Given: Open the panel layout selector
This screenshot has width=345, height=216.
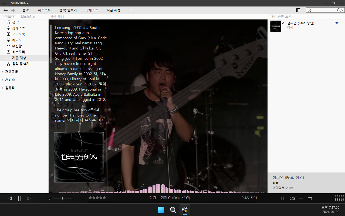Looking at the screenshot, I should [298, 10].
